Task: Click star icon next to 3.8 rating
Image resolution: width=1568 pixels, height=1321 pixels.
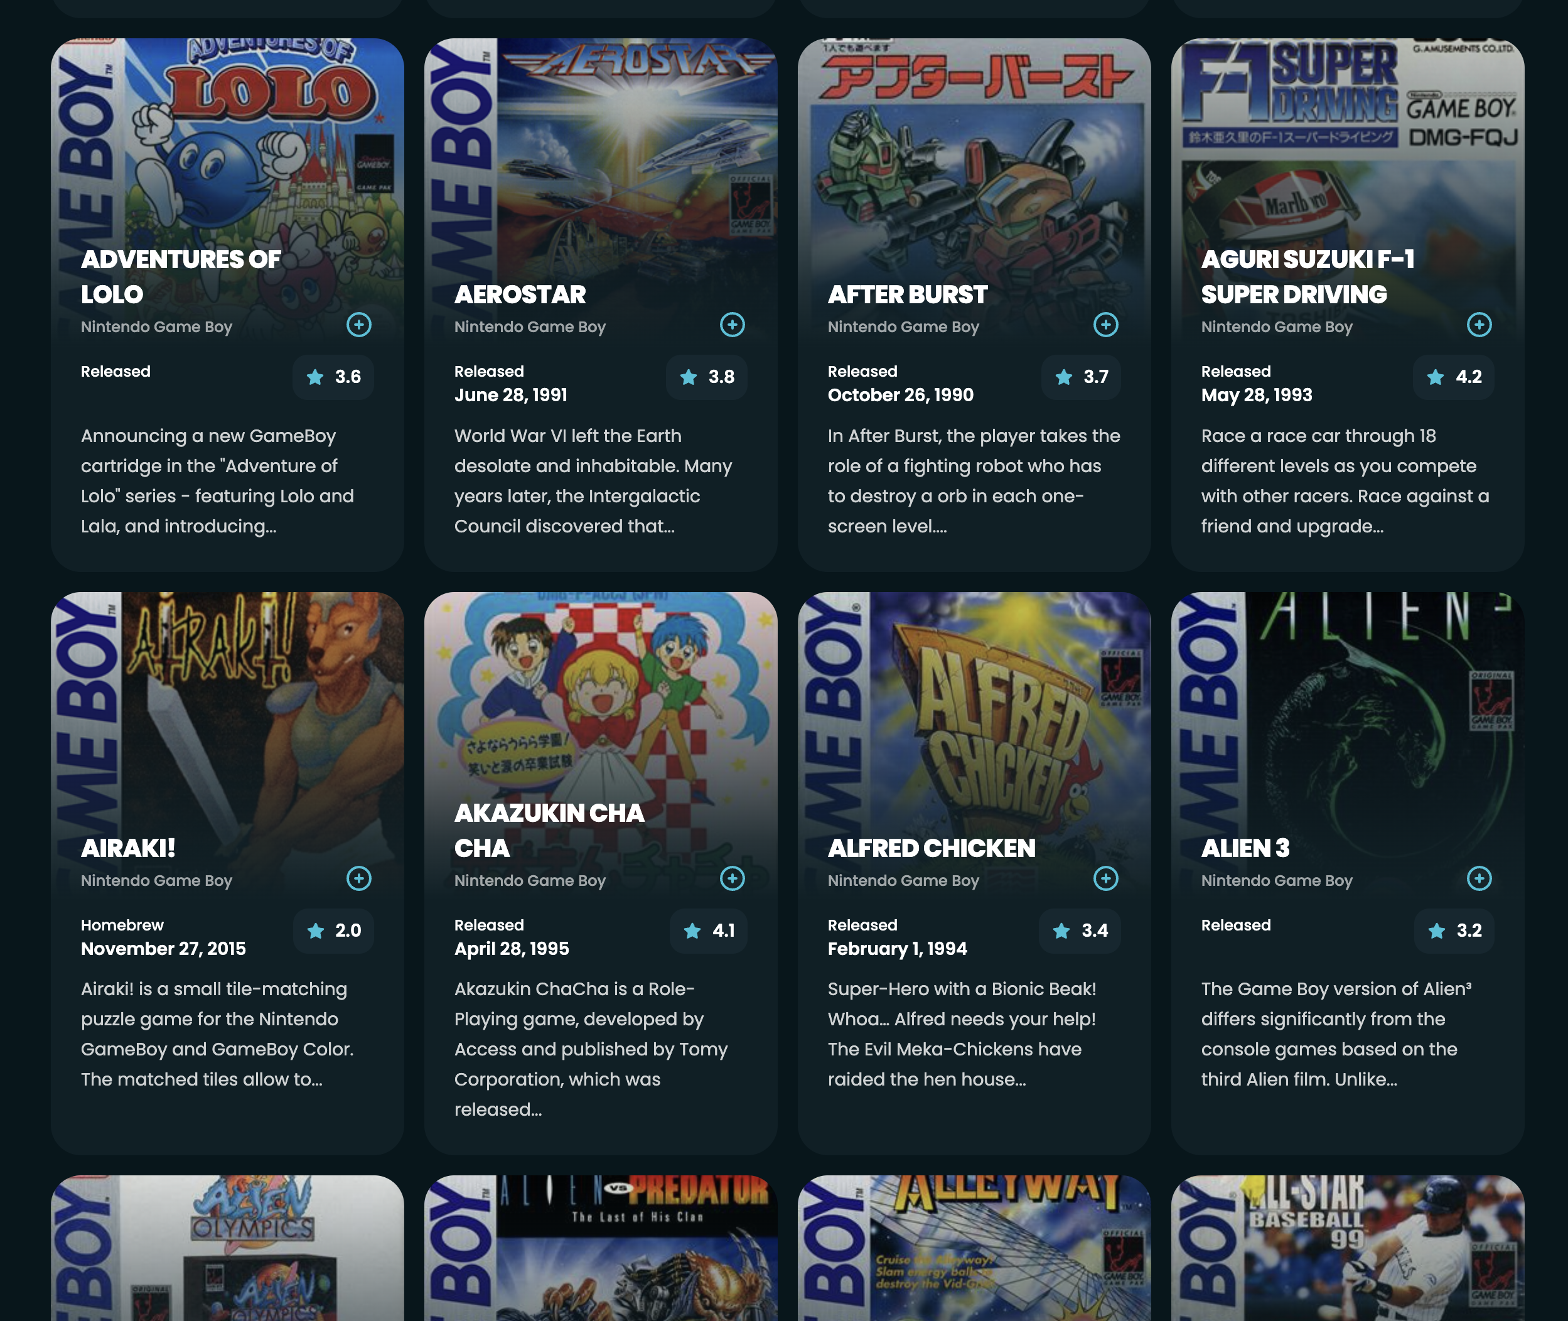Action: [688, 377]
